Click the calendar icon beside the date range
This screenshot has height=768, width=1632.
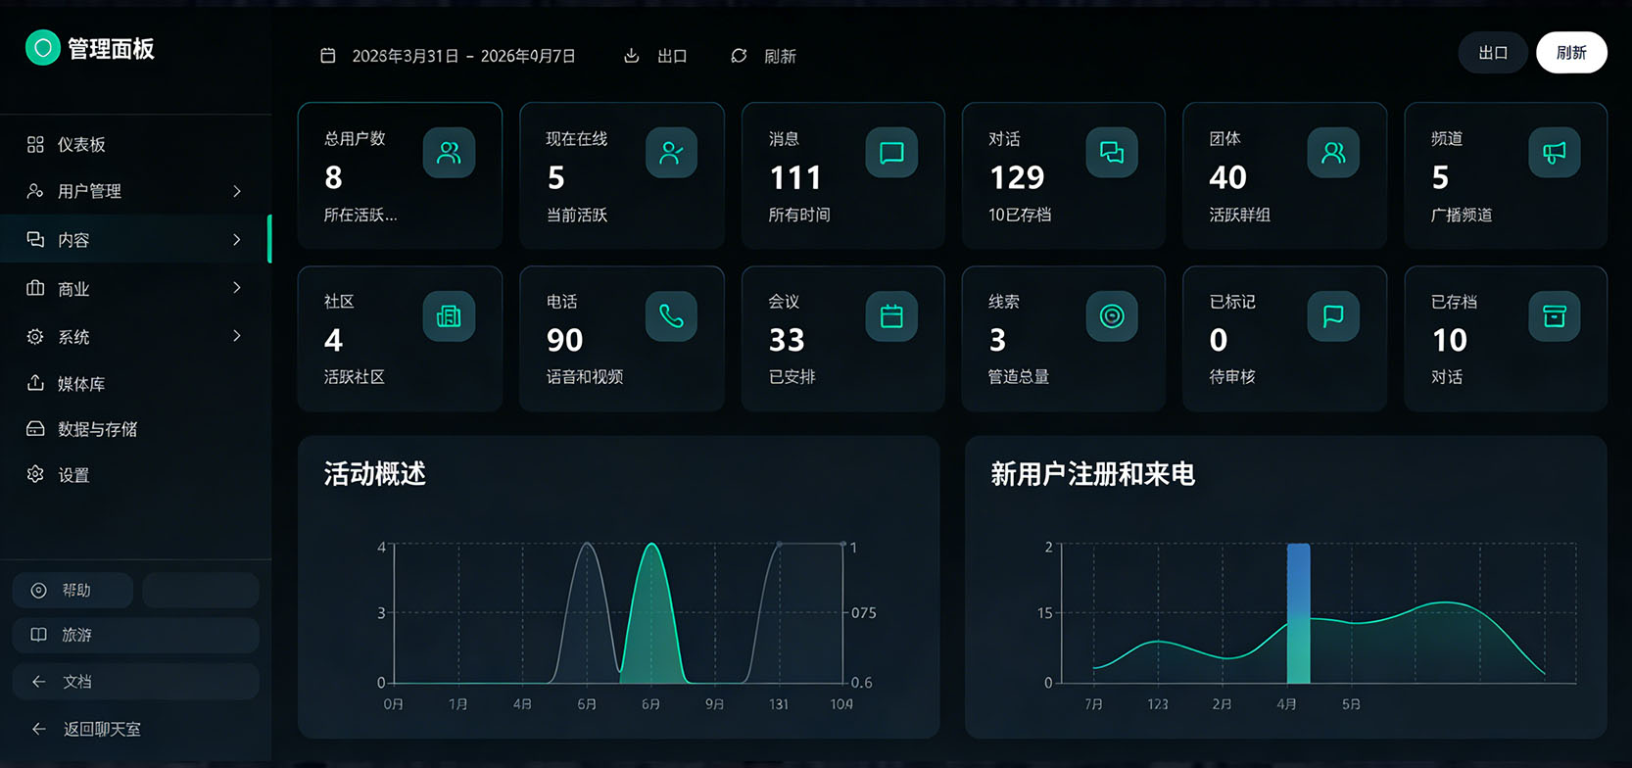(328, 56)
